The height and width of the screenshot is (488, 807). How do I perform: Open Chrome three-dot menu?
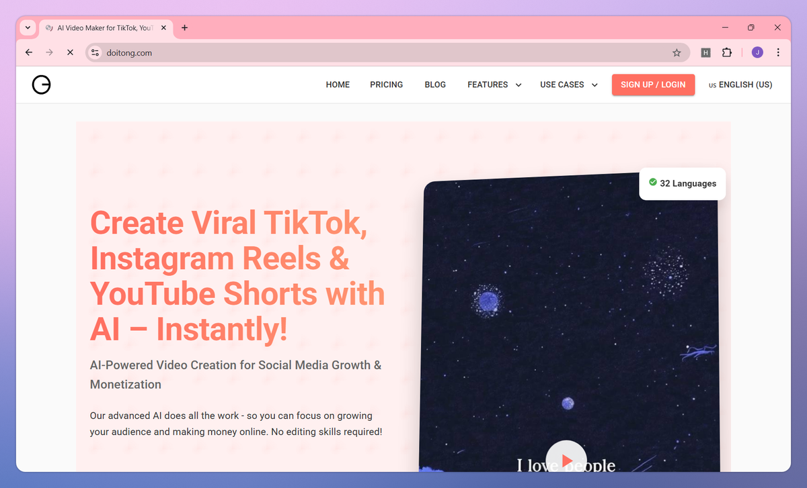point(778,52)
